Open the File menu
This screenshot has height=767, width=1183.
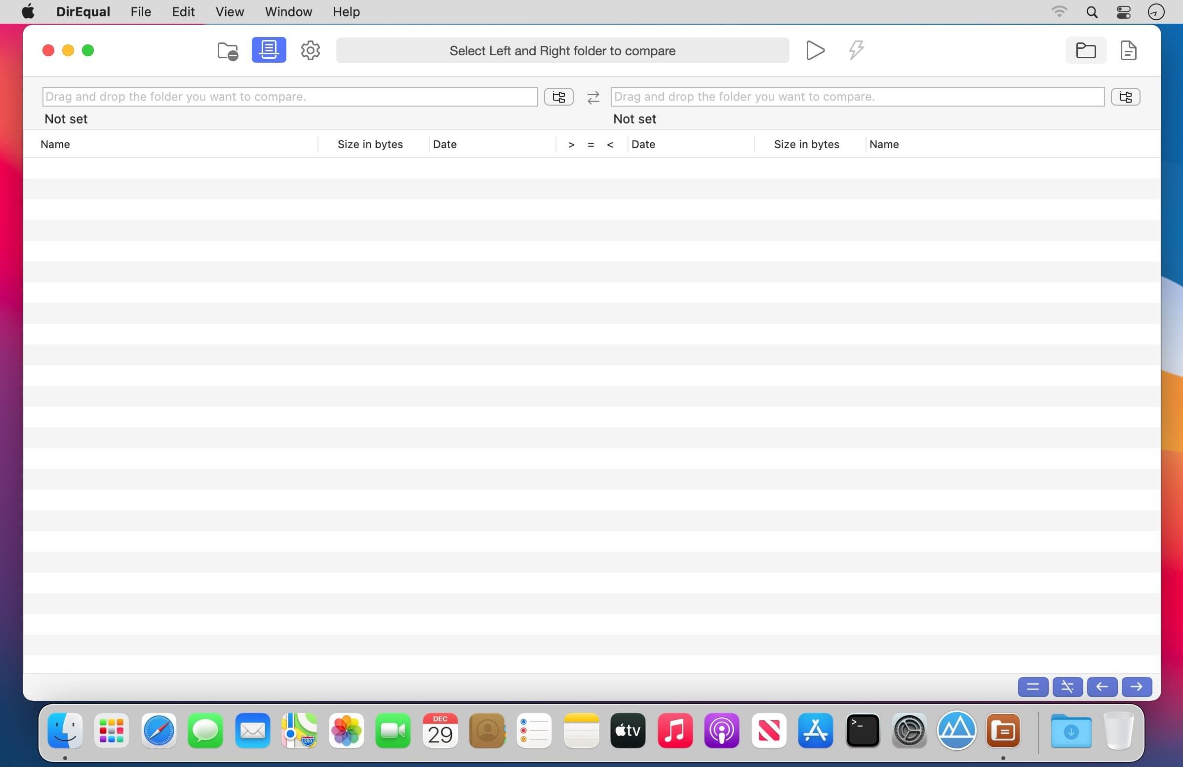point(141,11)
